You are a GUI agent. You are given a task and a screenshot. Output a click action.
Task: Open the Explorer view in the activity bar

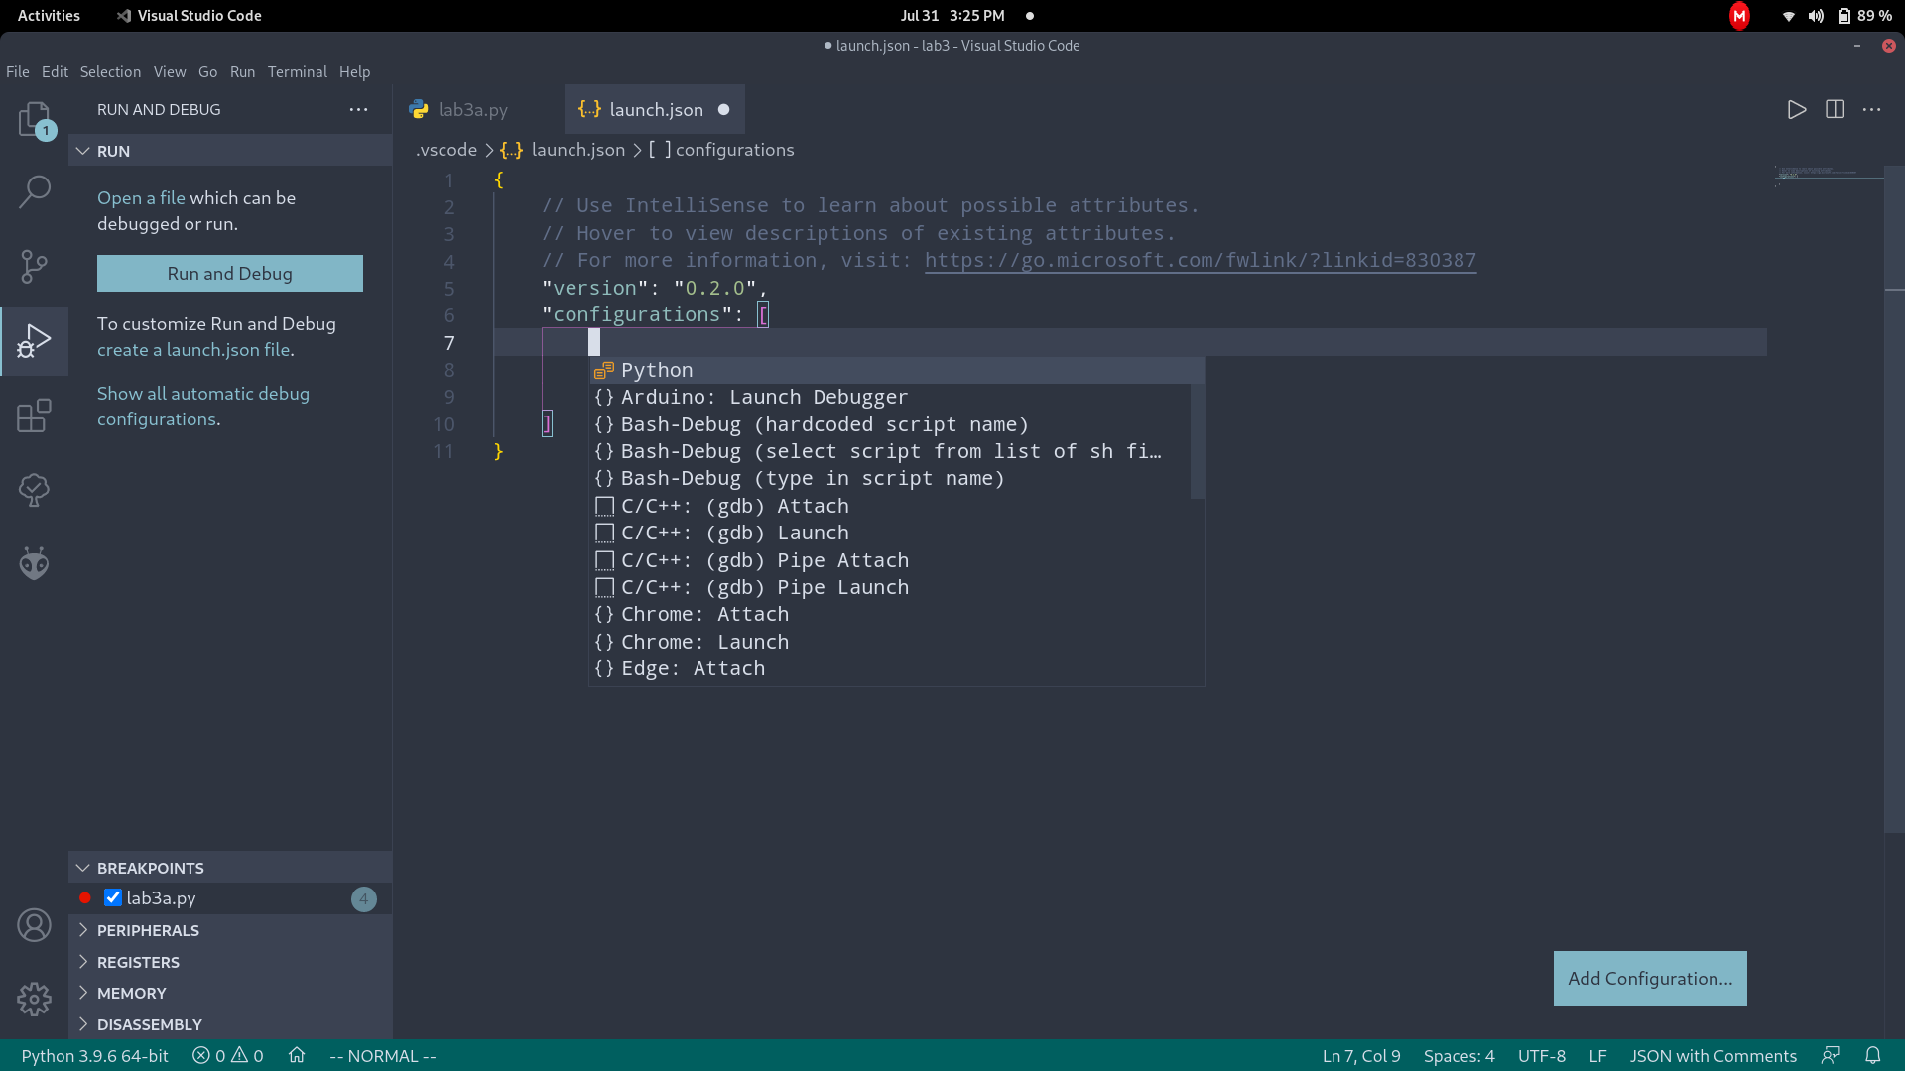pyautogui.click(x=35, y=118)
